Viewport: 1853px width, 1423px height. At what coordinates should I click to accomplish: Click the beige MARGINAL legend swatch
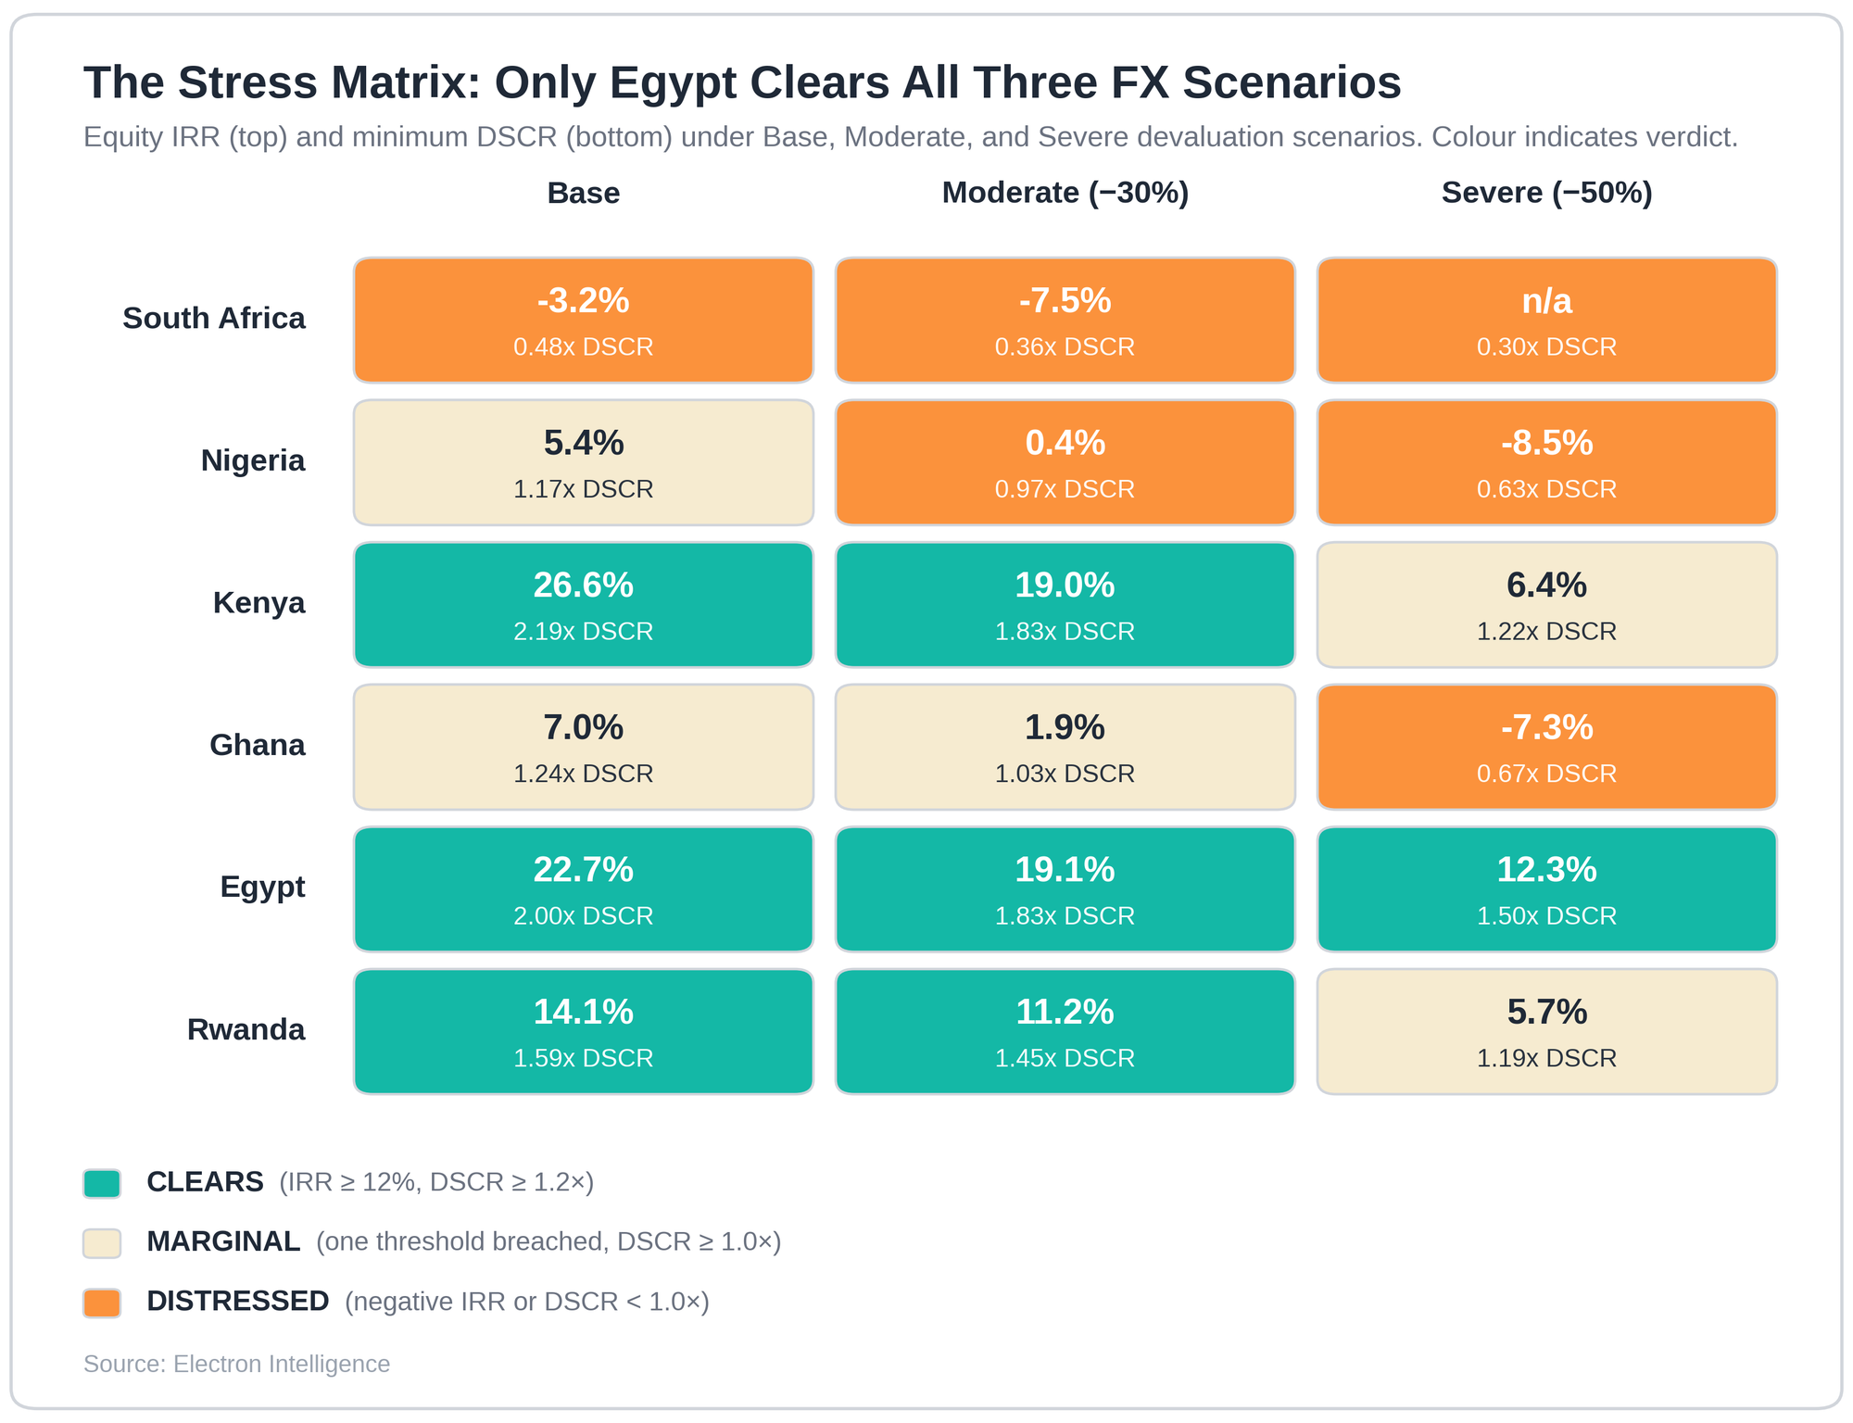point(102,1243)
